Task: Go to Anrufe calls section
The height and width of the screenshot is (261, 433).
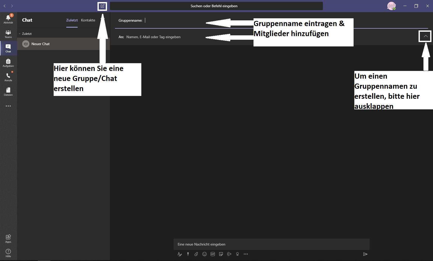Action: click(x=8, y=77)
